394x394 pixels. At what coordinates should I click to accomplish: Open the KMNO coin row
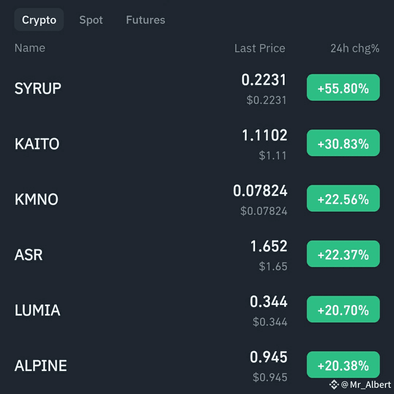[x=197, y=199]
